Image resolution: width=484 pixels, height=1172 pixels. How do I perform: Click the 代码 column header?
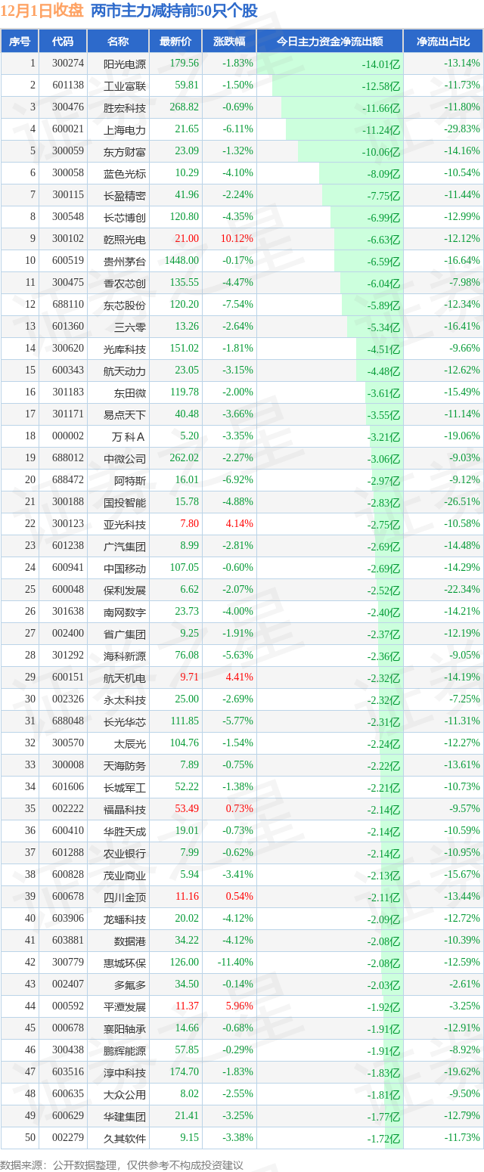tap(63, 41)
